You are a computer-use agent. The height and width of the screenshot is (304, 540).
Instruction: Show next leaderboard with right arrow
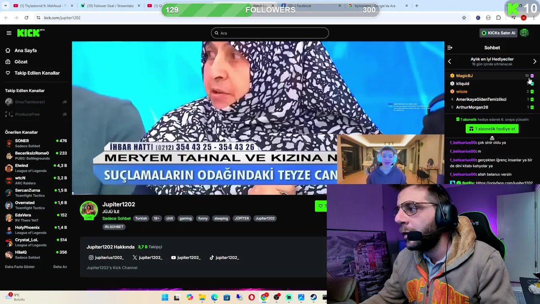click(535, 62)
